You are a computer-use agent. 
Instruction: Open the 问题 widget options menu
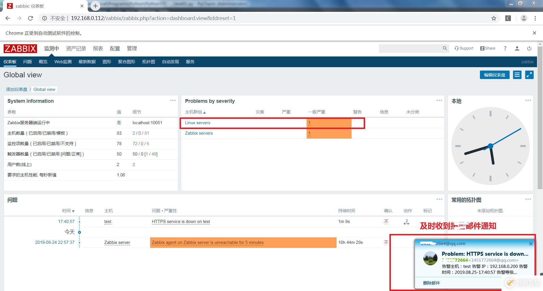coord(439,199)
